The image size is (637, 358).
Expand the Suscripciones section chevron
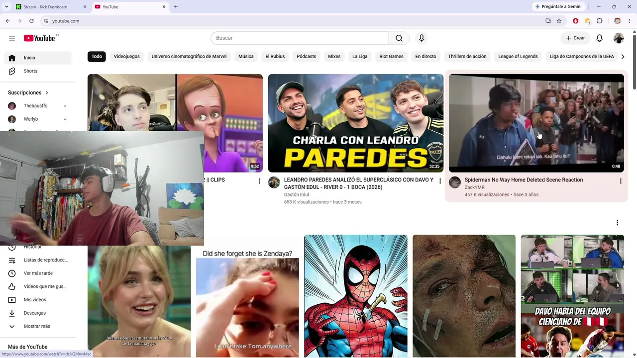pos(47,93)
